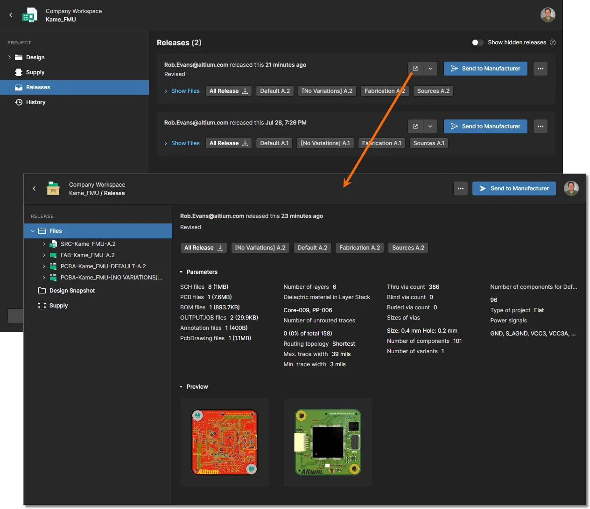Viewport: 590px width, 509px height.
Task: Select Supply in project sidebar
Action: coord(75,72)
